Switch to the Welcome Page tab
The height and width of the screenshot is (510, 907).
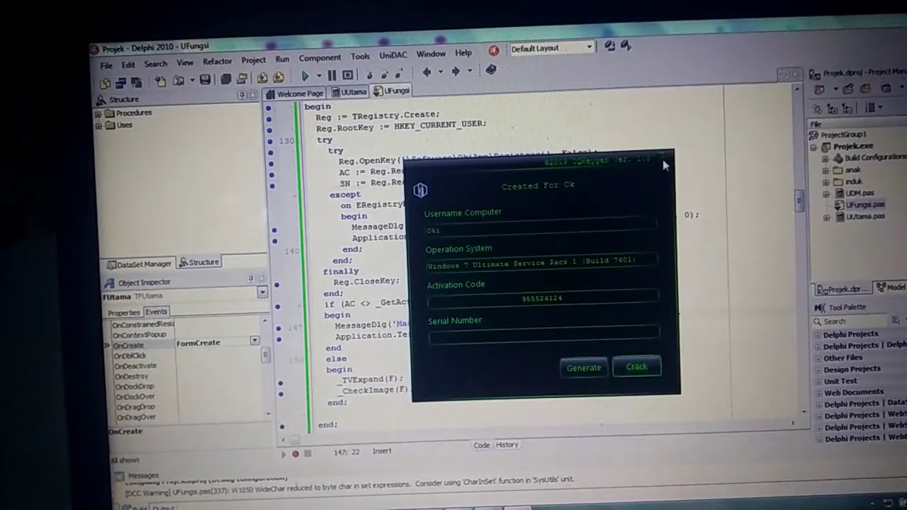point(295,93)
